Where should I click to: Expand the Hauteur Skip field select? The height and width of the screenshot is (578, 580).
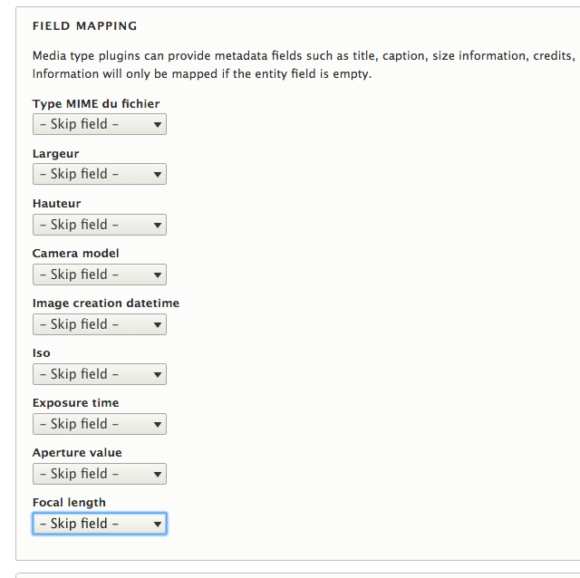pos(100,225)
